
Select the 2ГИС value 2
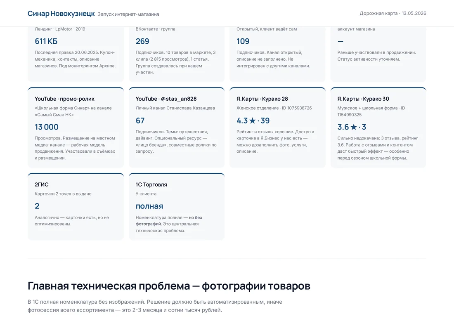pyautogui.click(x=37, y=206)
